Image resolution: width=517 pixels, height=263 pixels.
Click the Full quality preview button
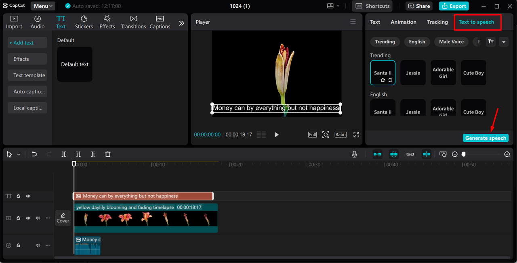[x=312, y=135]
